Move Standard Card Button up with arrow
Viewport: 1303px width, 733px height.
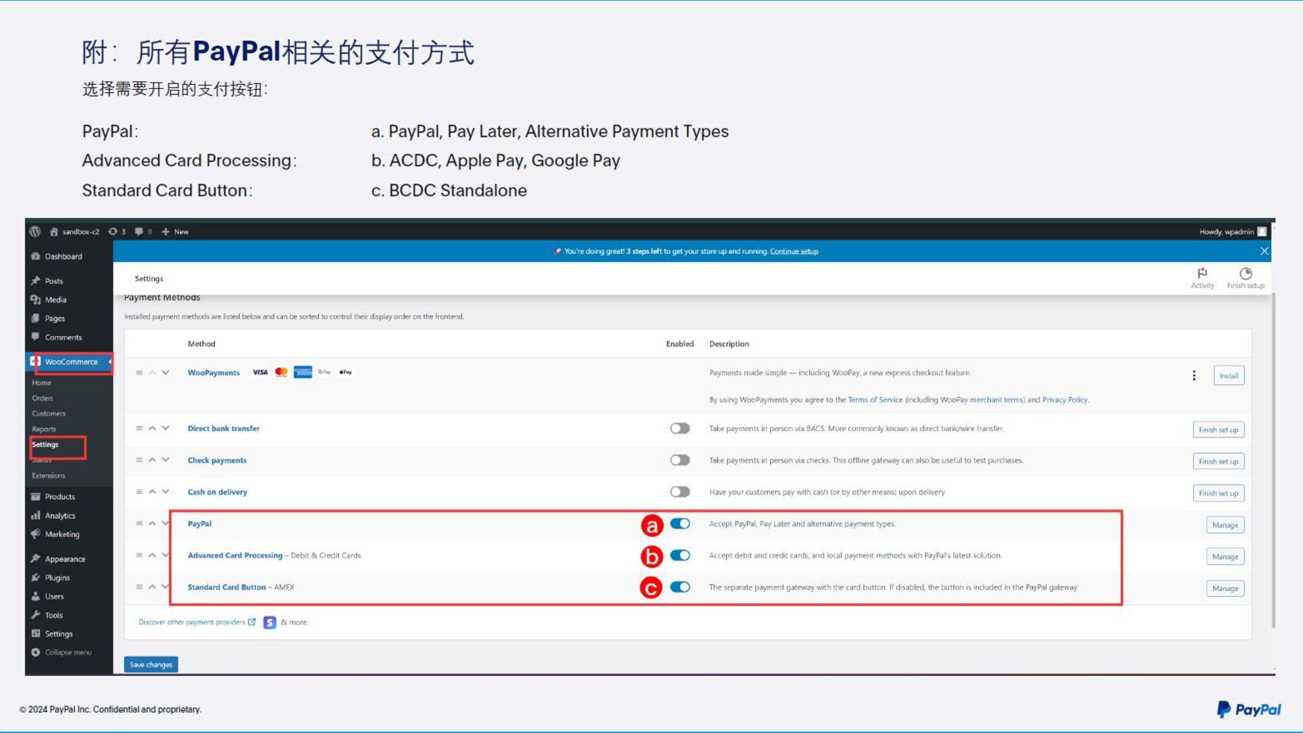click(x=152, y=587)
